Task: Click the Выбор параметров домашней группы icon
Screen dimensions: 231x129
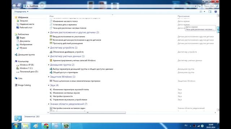Action: click(51, 69)
